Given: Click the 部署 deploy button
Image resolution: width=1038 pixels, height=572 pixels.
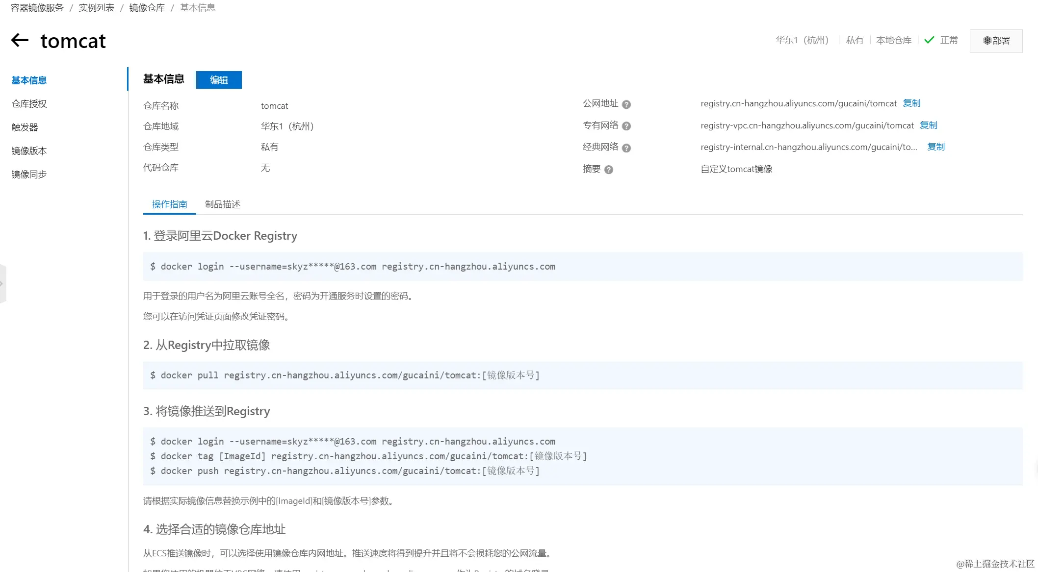Looking at the screenshot, I should click(x=996, y=41).
